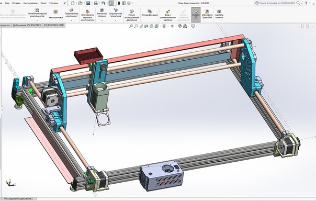The height and width of the screenshot is (201, 316).
Task: Expand dropdown under Справочная геометрия
Action: point(116,20)
